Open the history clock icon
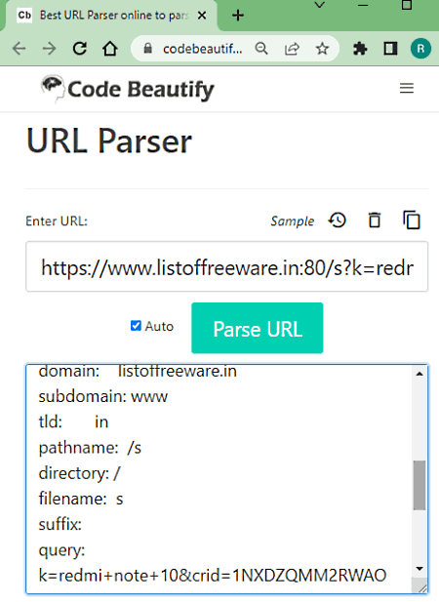439x602 pixels. click(x=338, y=221)
